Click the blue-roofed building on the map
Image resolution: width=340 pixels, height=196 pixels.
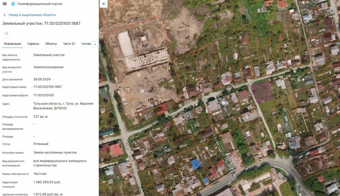(196, 164)
